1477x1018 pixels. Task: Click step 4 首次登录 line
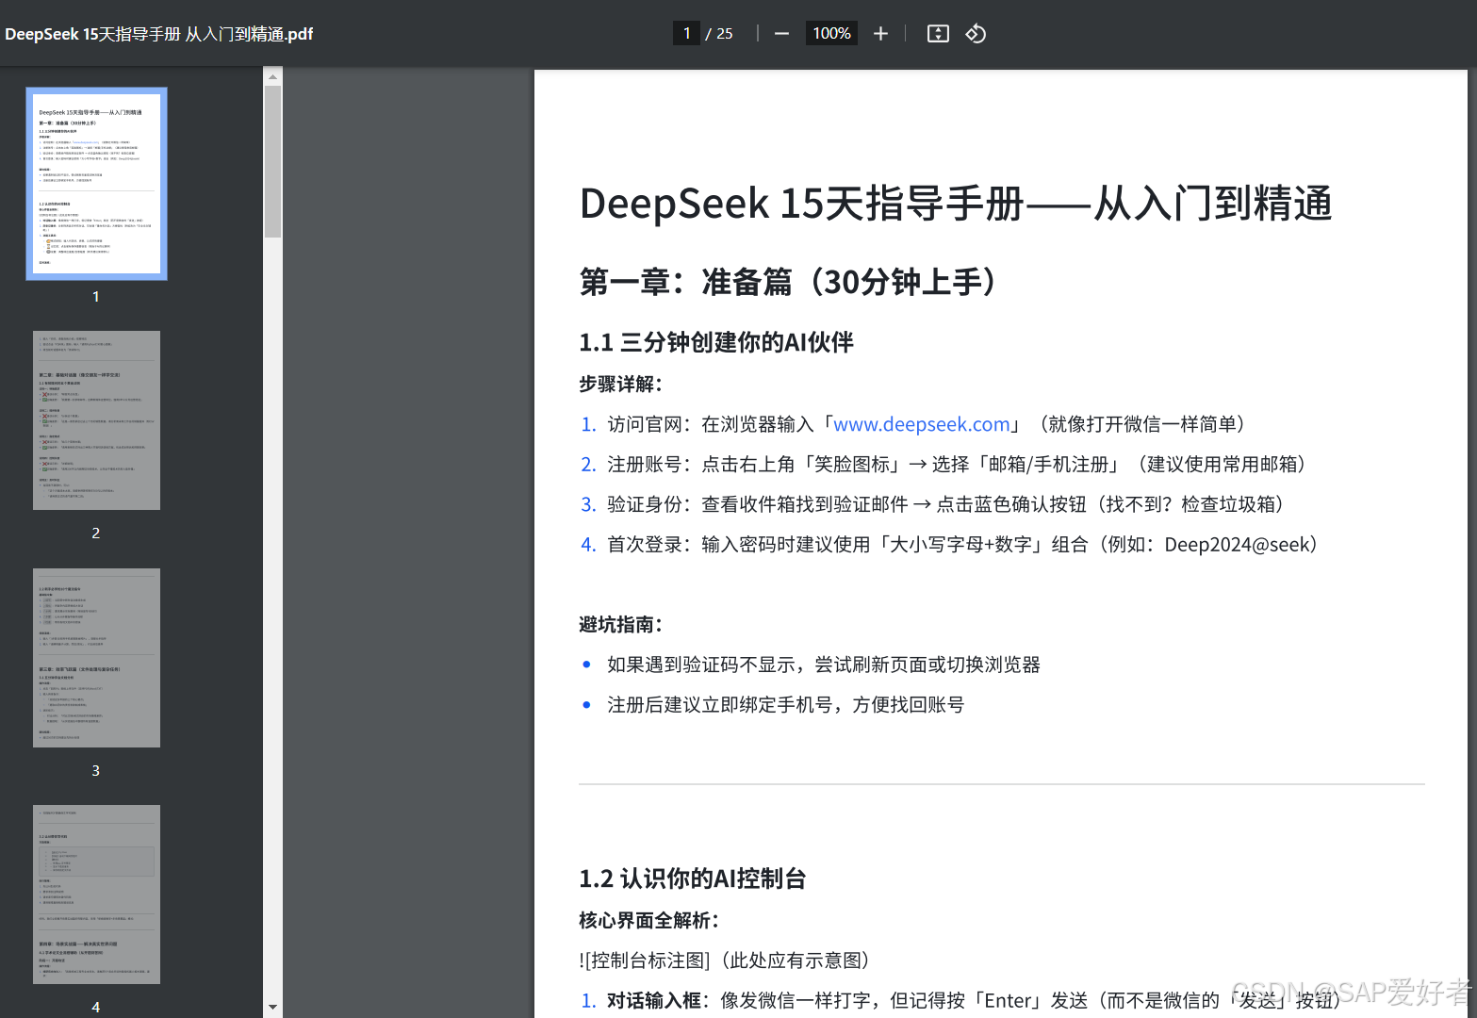coord(952,545)
